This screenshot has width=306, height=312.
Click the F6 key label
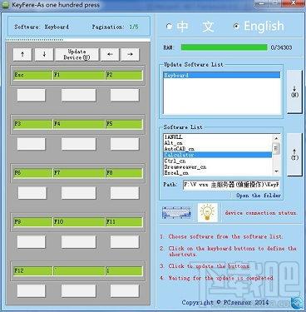click(33, 173)
